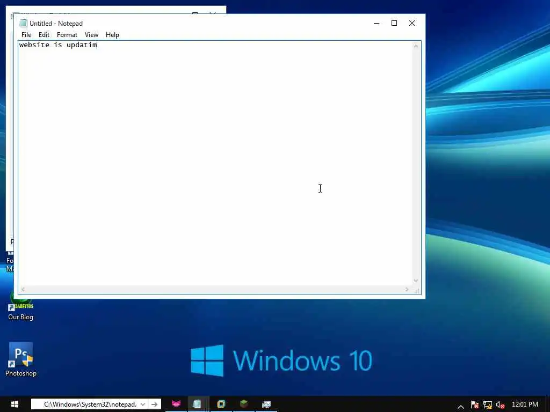550x412 pixels.
Task: Open the pink fox icon on the taskbar
Action: [176, 404]
